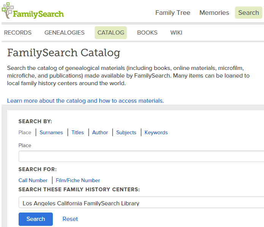Choose Place under Search By
264x227 pixels.
click(x=25, y=132)
